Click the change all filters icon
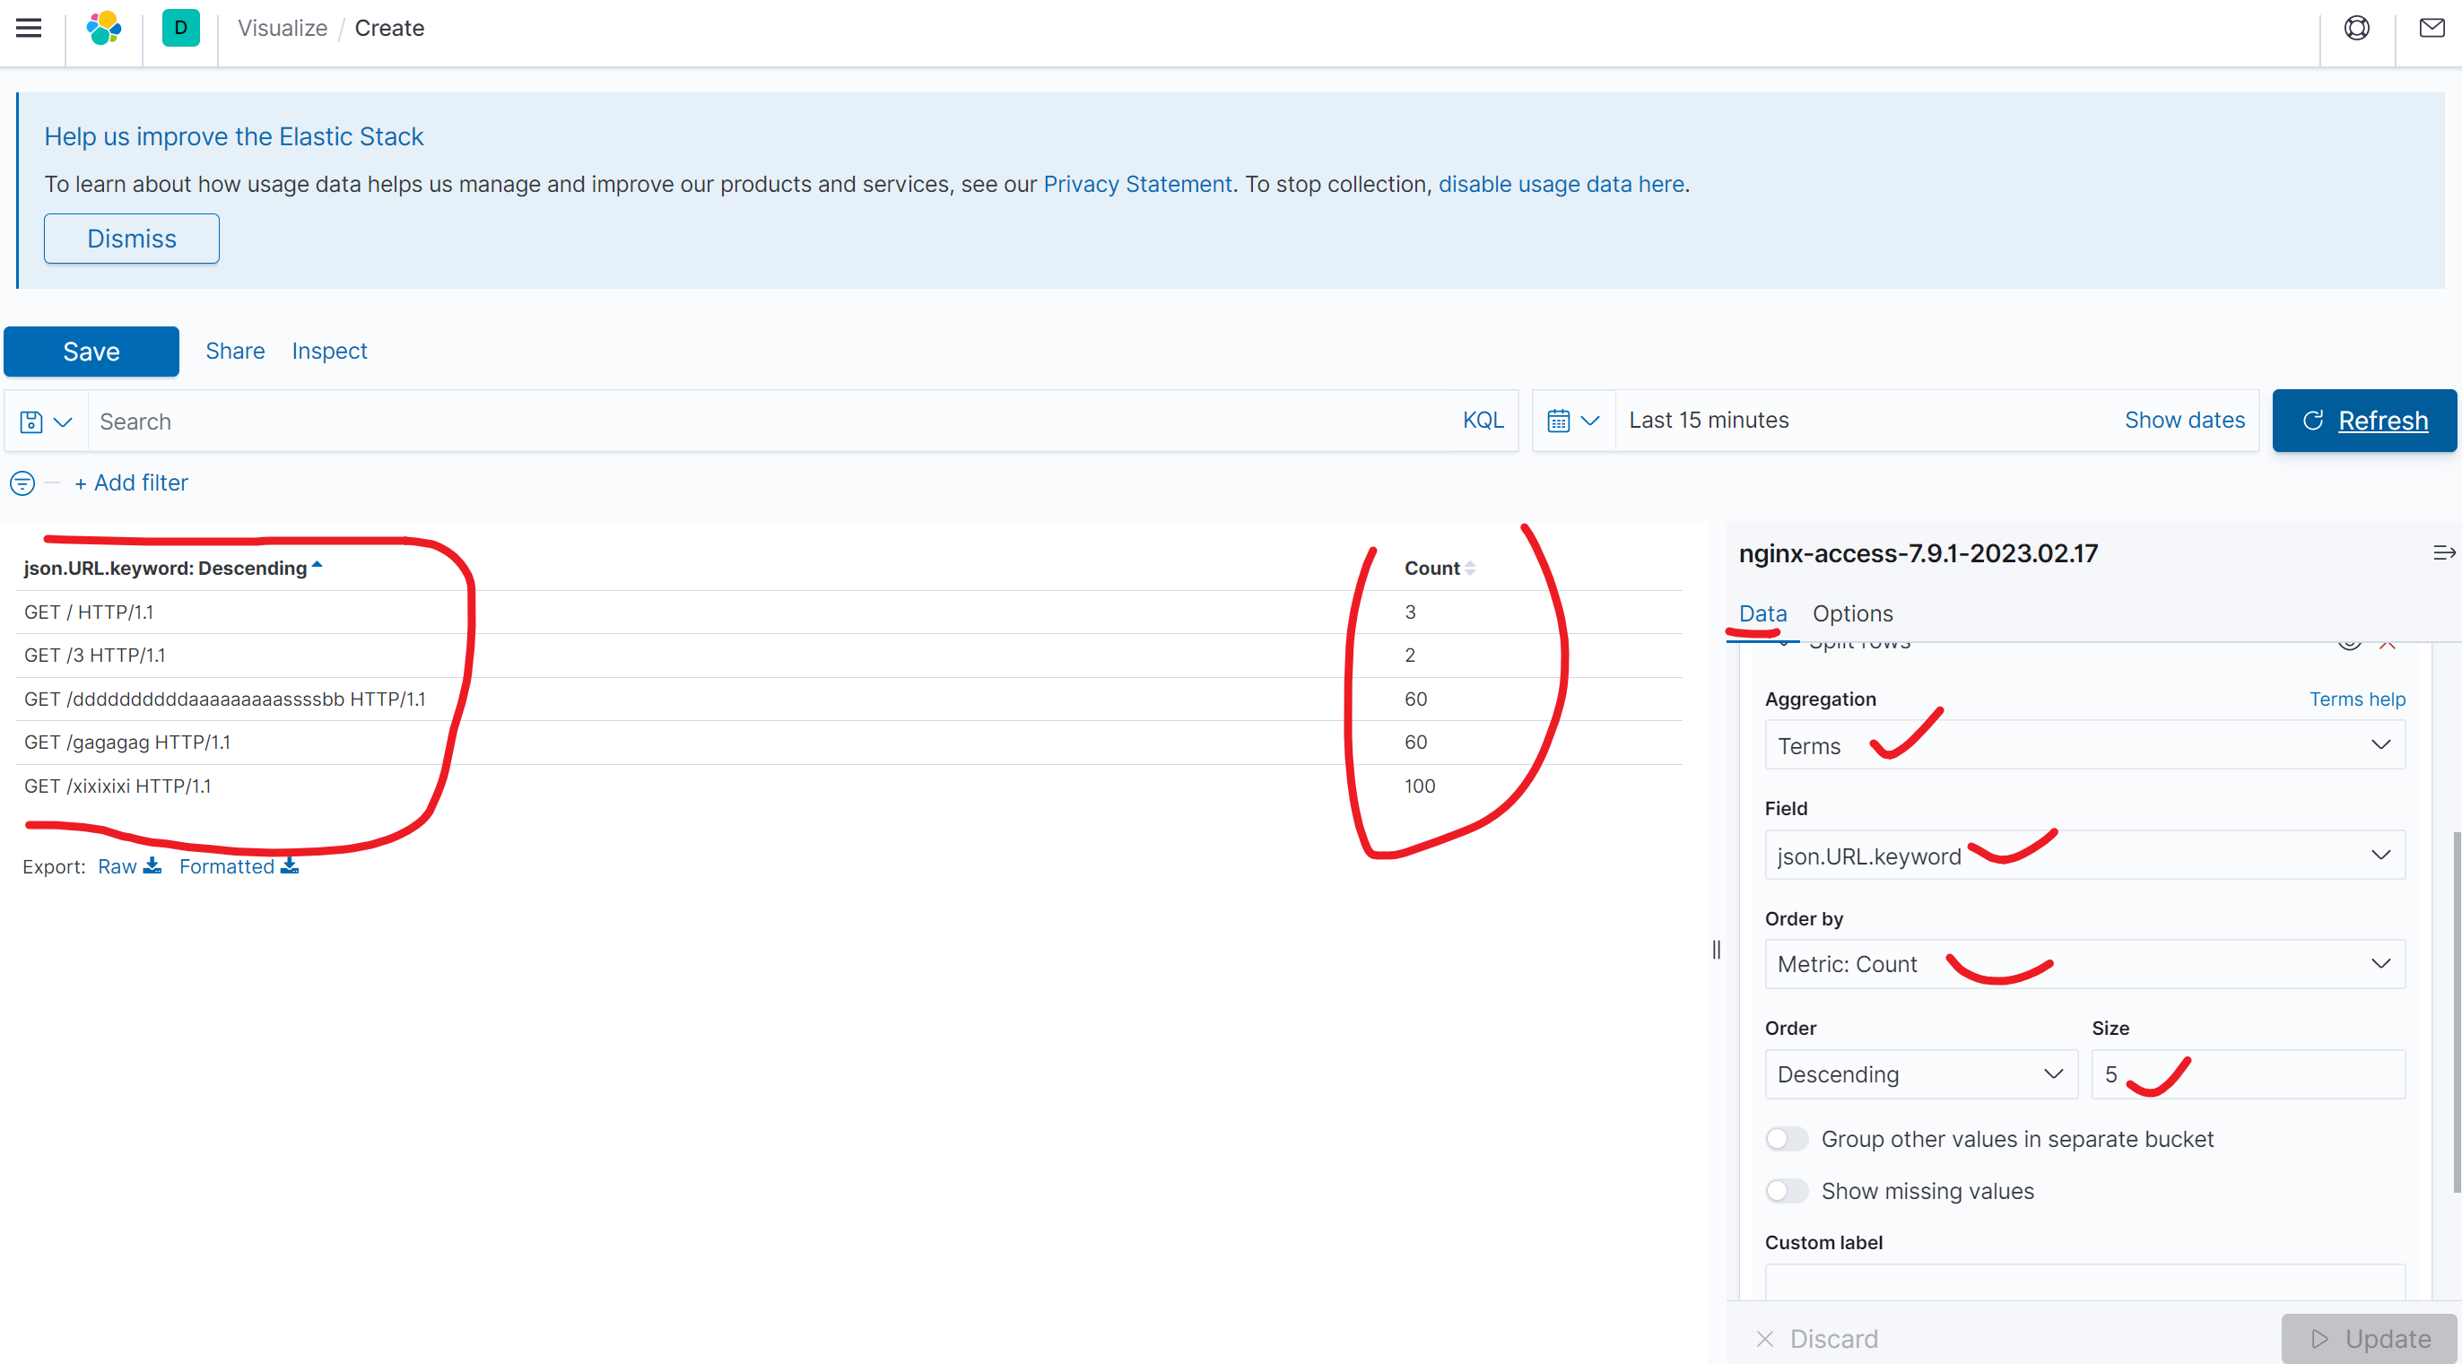Image resolution: width=2462 pixels, height=1364 pixels. click(x=22, y=482)
